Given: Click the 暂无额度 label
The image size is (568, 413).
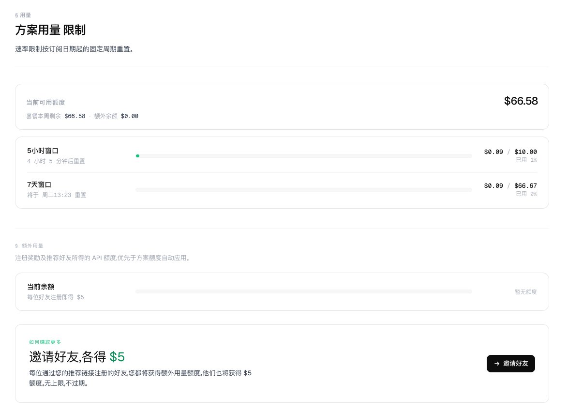Looking at the screenshot, I should tap(525, 292).
